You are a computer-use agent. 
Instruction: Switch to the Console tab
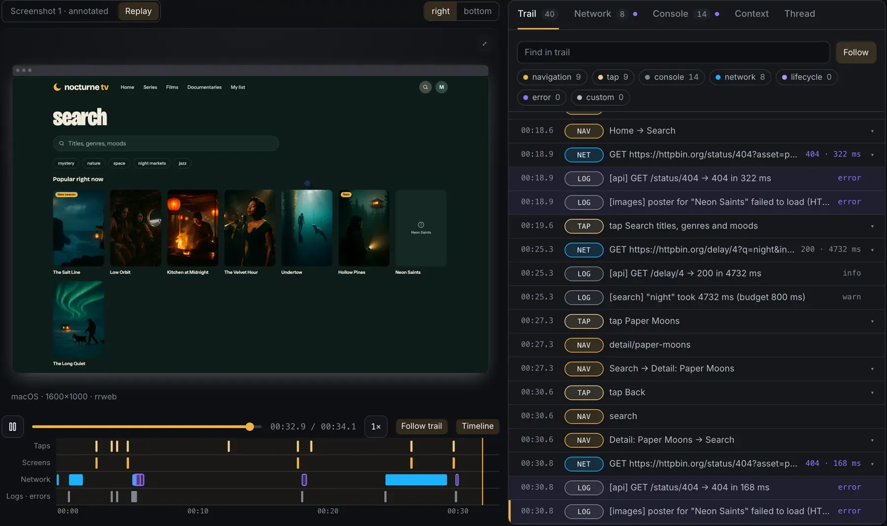tap(685, 14)
